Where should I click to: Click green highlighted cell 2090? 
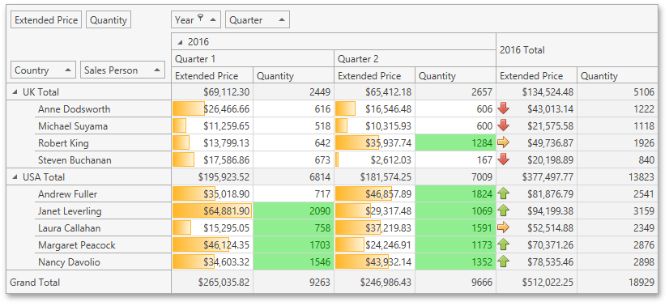point(293,211)
